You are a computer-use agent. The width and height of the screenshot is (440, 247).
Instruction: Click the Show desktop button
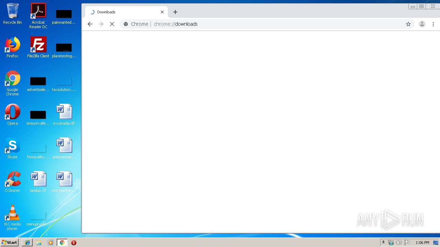(x=436, y=243)
